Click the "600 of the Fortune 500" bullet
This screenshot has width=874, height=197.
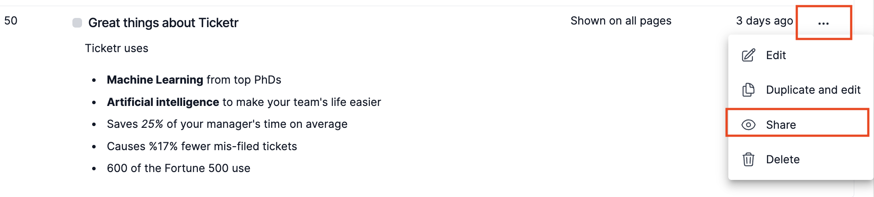point(178,168)
